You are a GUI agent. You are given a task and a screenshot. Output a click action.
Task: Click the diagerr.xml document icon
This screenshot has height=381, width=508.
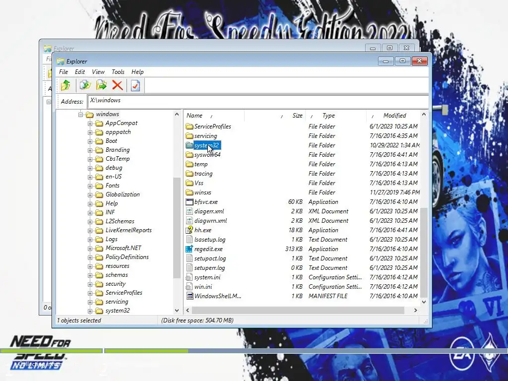(189, 211)
